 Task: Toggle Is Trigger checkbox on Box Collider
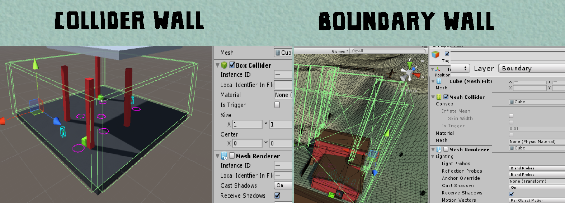277,105
